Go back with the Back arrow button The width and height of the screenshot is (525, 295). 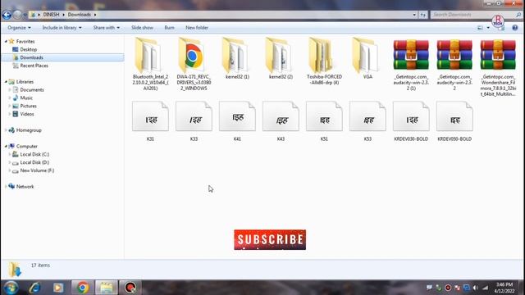point(7,15)
